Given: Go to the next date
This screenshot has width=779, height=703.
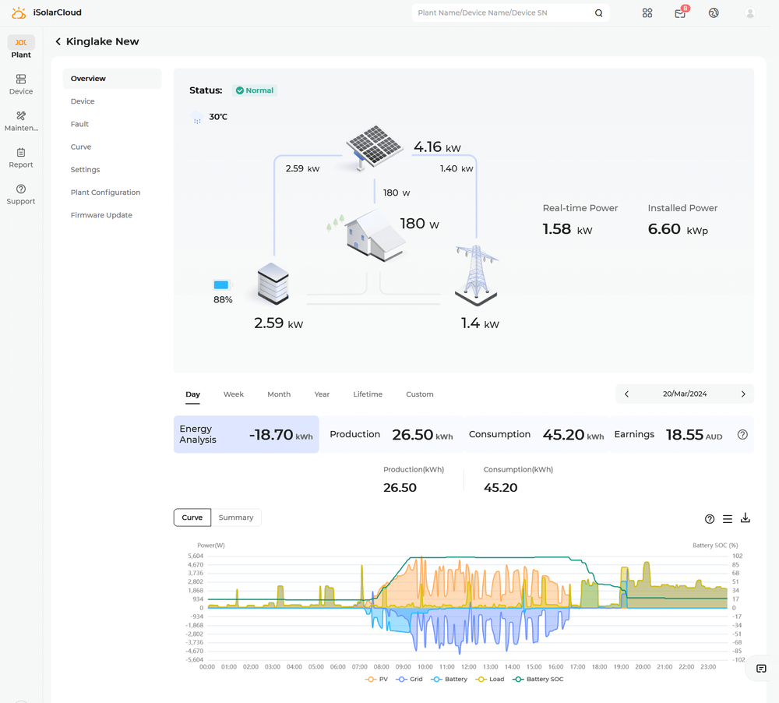Looking at the screenshot, I should (x=743, y=394).
